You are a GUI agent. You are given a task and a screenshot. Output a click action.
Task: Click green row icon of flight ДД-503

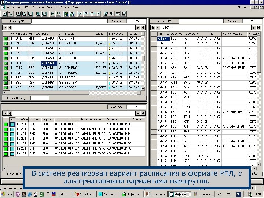(x=6, y=82)
